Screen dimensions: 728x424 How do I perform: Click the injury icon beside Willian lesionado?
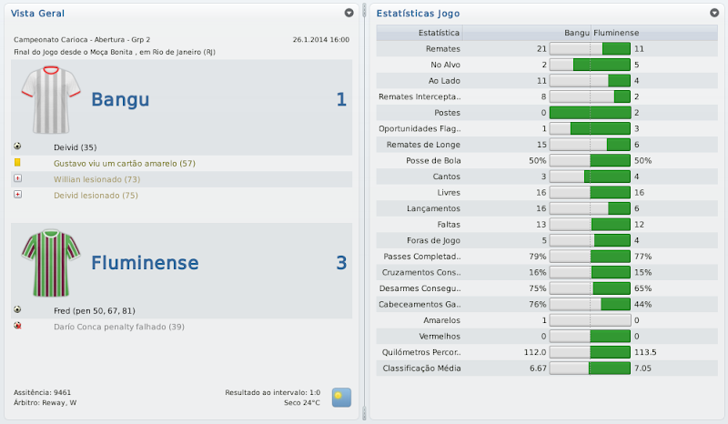pyautogui.click(x=17, y=178)
